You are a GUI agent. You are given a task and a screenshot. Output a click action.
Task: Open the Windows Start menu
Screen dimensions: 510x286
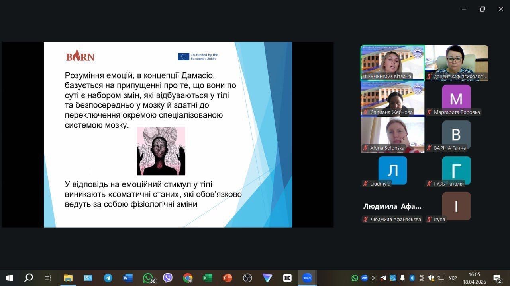point(10,278)
